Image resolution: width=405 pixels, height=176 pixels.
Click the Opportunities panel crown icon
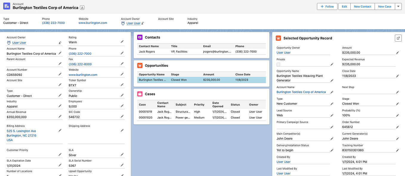click(140, 66)
